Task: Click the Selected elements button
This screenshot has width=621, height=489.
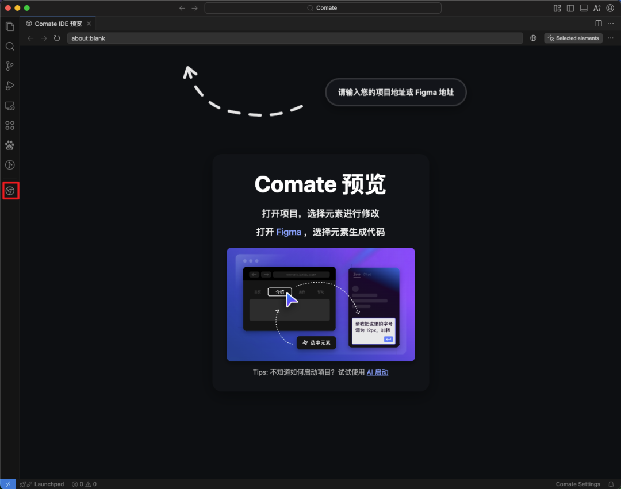Action: tap(573, 38)
